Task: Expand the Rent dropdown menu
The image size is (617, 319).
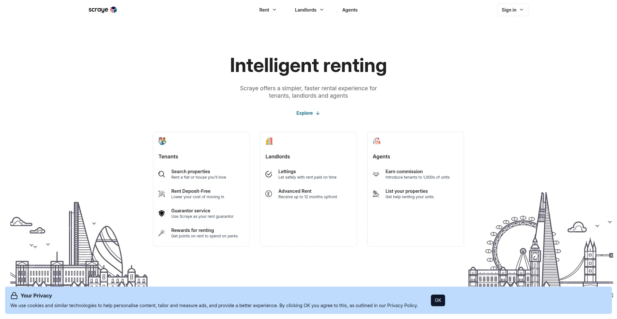Action: 268,10
